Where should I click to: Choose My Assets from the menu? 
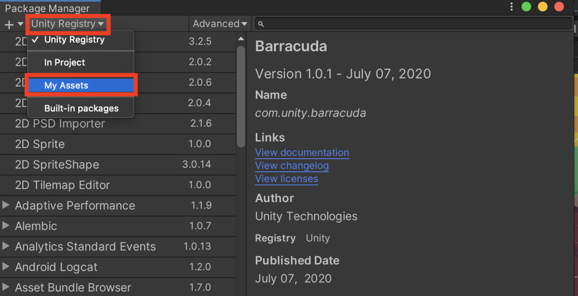(80, 85)
